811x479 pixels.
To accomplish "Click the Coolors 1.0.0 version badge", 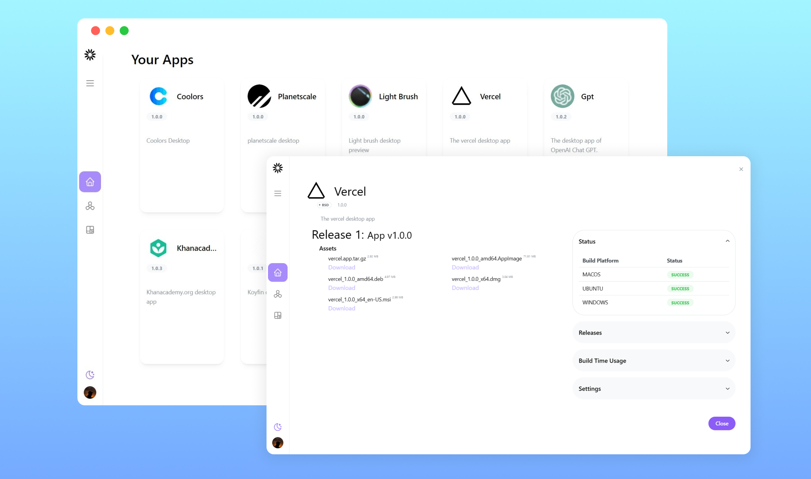I will tap(157, 117).
